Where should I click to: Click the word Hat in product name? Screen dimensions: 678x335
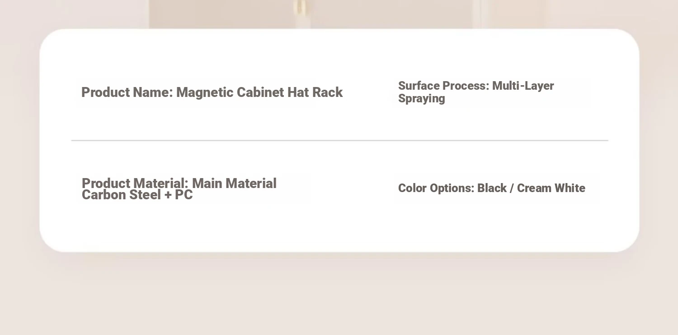pos(298,92)
